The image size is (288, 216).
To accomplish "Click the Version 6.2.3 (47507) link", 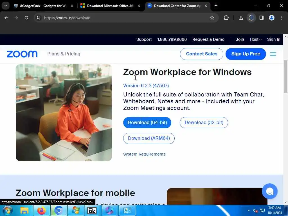I will pyautogui.click(x=146, y=85).
